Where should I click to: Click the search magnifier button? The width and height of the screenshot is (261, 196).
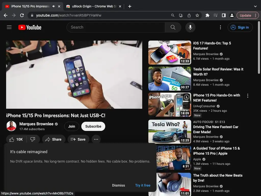[x=173, y=27]
